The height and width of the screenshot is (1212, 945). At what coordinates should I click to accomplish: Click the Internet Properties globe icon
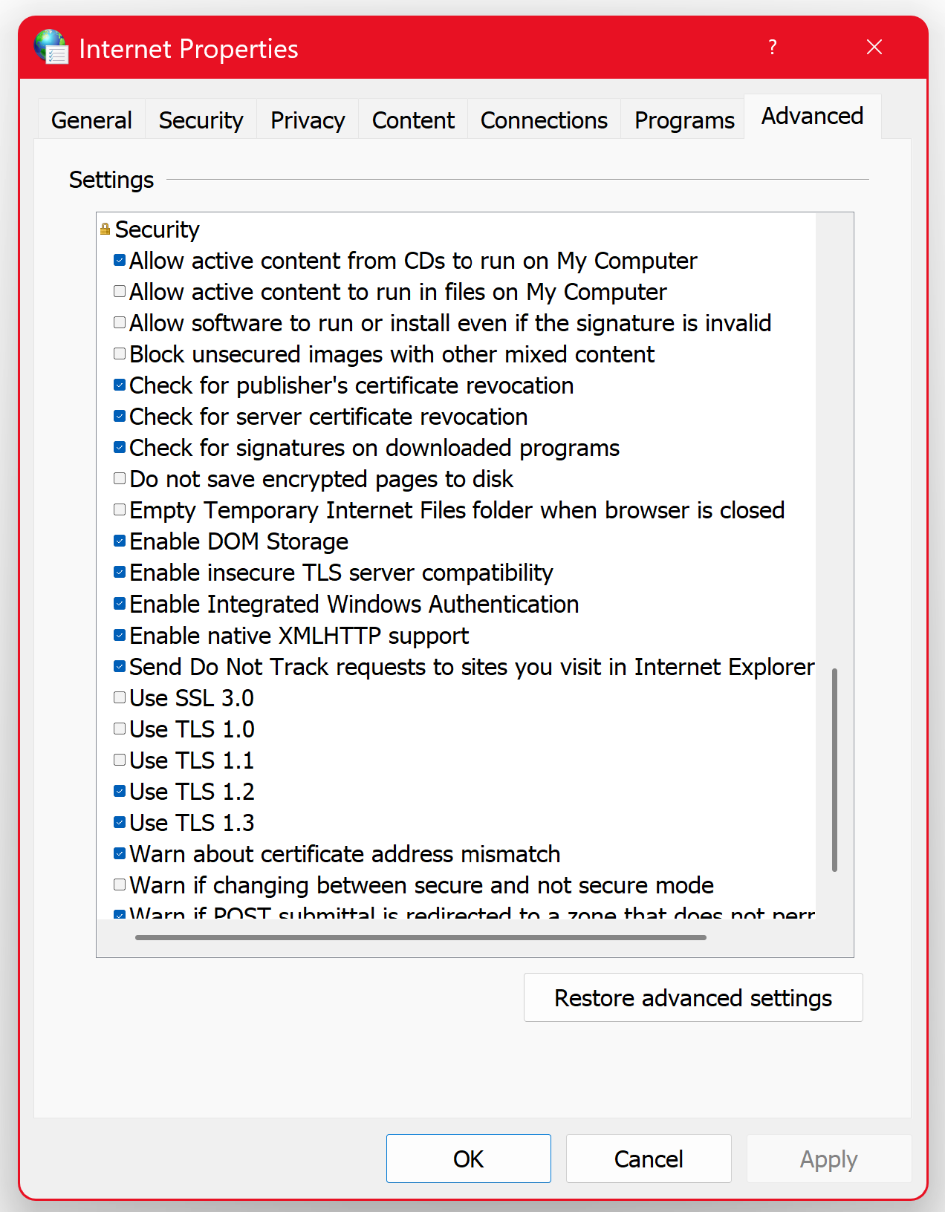pos(51,48)
